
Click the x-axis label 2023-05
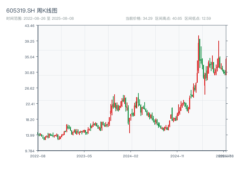(84, 156)
